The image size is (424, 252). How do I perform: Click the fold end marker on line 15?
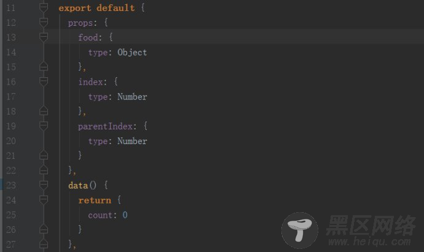pyautogui.click(x=44, y=66)
